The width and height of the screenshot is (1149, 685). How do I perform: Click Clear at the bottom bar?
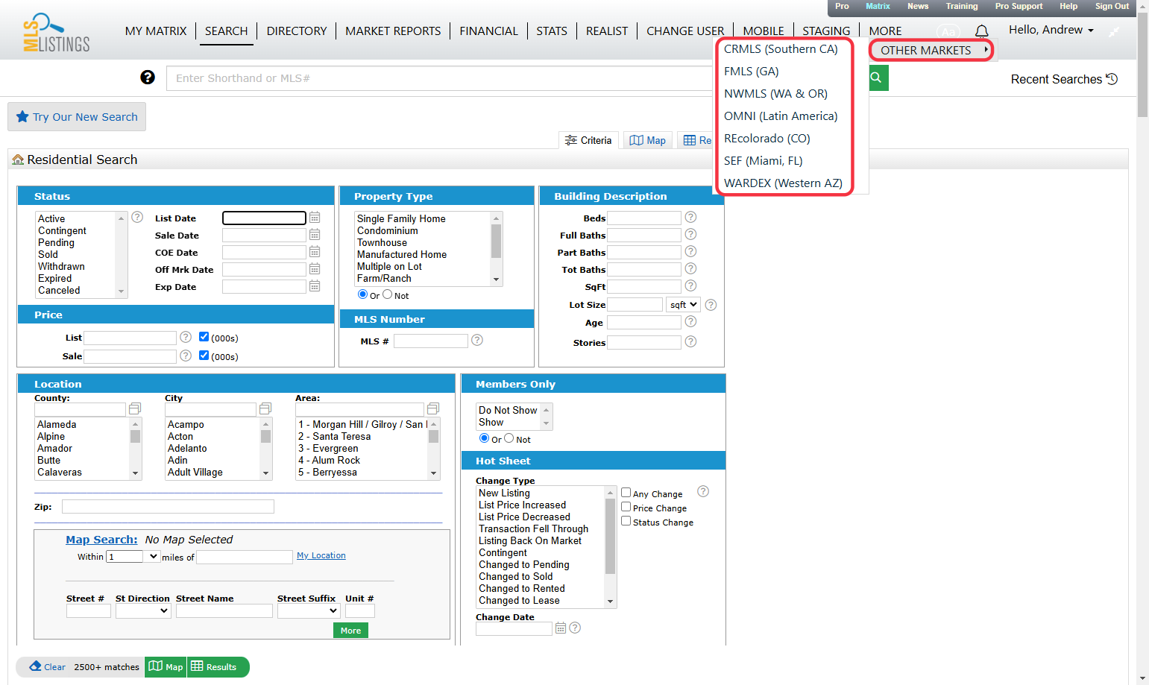[48, 667]
